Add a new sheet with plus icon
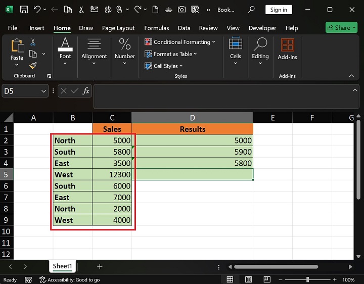 100,266
